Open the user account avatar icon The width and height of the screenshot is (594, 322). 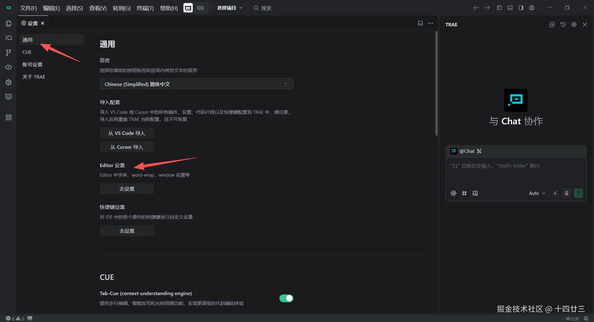532,8
